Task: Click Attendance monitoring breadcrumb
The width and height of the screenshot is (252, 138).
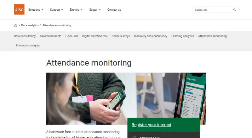Action: point(57,25)
